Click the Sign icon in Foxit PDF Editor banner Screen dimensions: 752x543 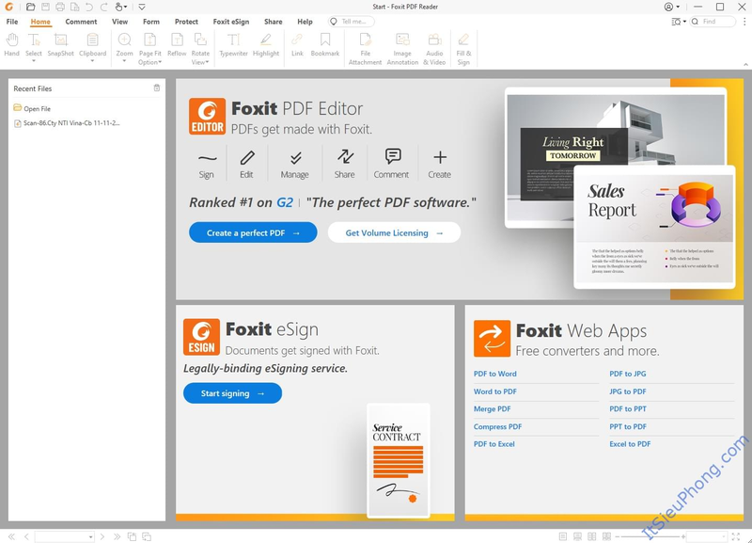[x=207, y=158]
